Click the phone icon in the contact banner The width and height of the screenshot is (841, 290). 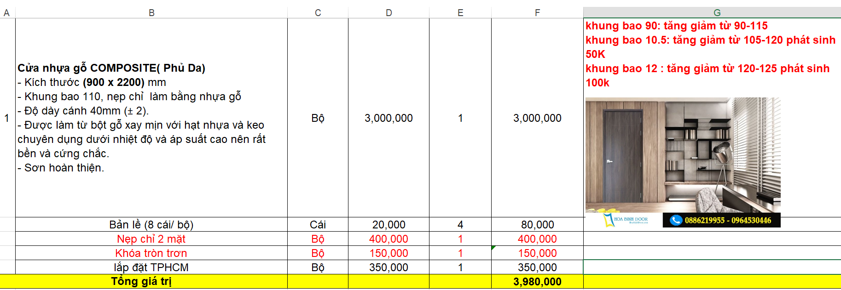675,220
